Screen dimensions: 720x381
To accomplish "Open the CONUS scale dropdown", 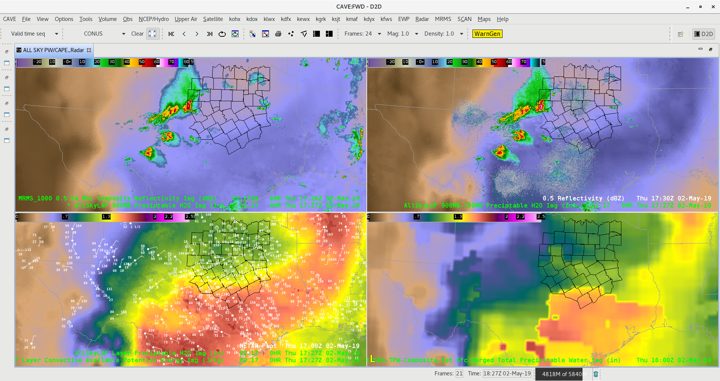I will 124,34.
